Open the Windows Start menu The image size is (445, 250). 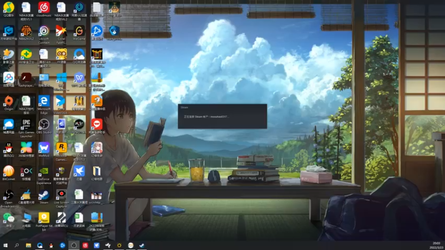click(5, 246)
